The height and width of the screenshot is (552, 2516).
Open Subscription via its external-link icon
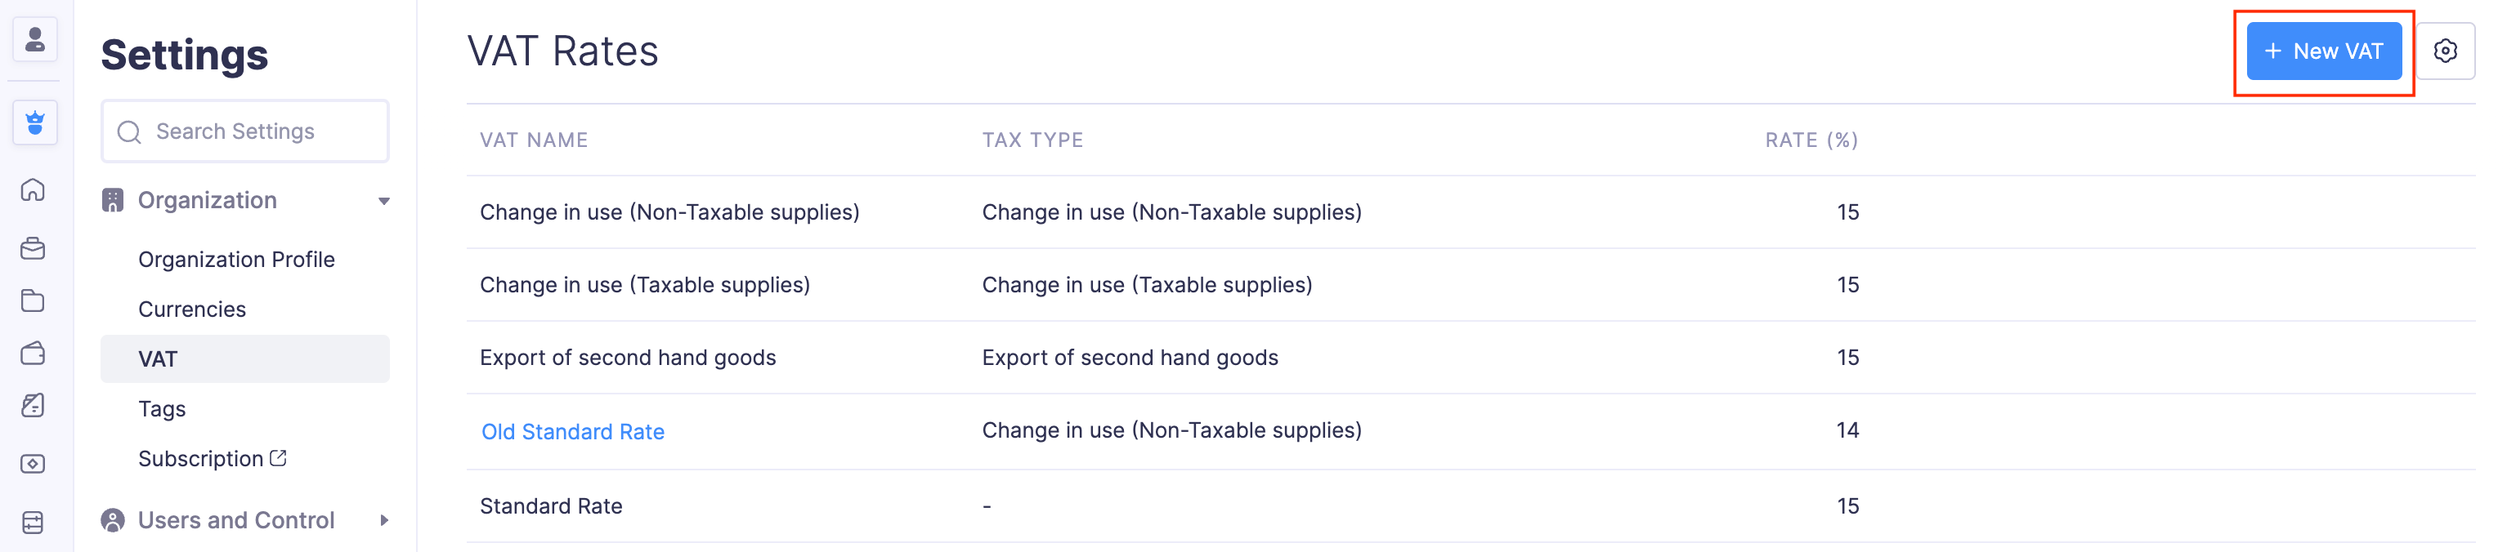click(280, 456)
